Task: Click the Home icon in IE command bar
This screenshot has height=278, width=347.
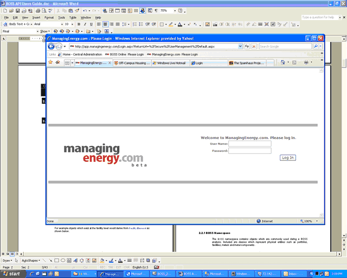Action: pyautogui.click(x=282, y=62)
